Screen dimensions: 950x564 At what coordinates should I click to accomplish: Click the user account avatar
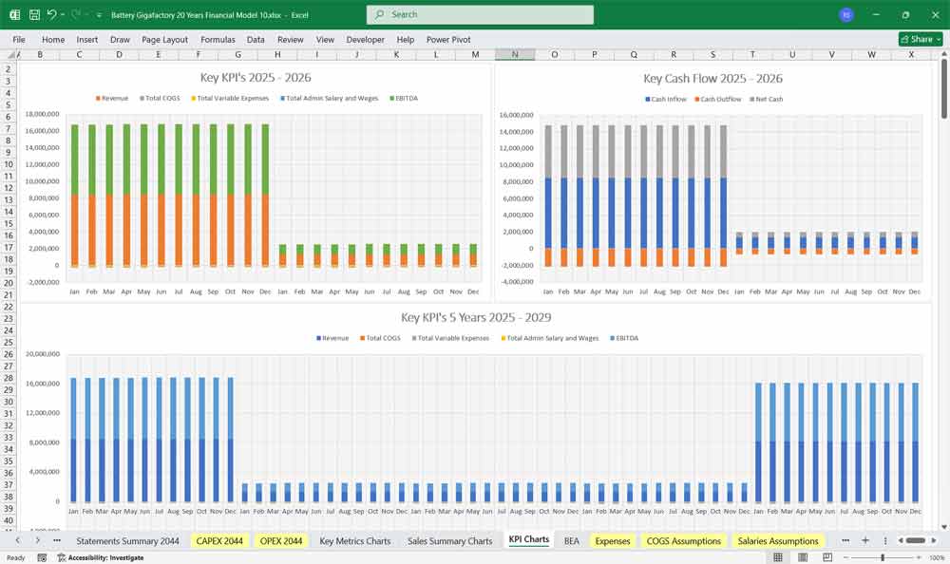coord(845,15)
